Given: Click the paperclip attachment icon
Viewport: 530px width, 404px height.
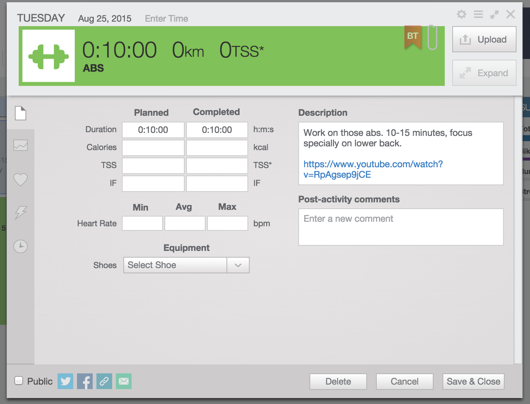Looking at the screenshot, I should coord(432,37).
